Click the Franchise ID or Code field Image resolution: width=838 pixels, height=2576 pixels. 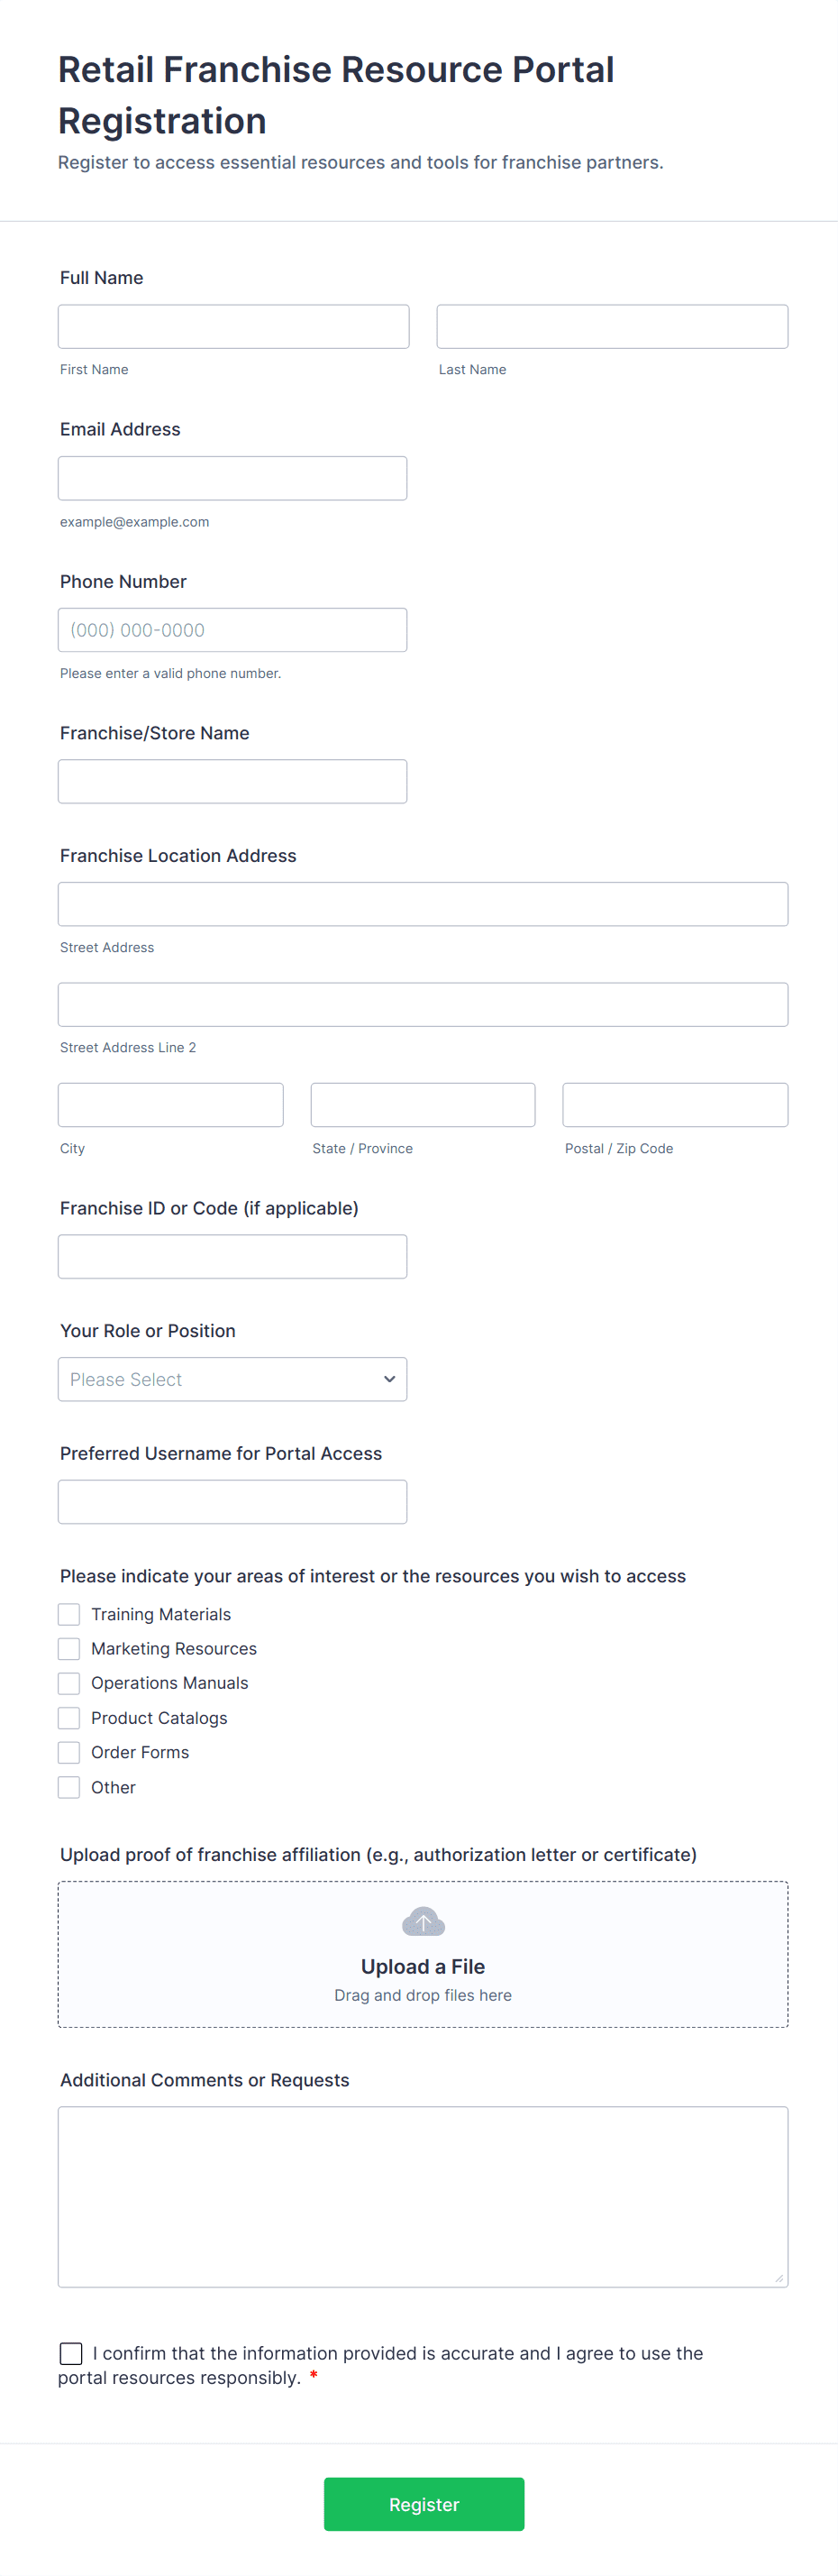(232, 1257)
